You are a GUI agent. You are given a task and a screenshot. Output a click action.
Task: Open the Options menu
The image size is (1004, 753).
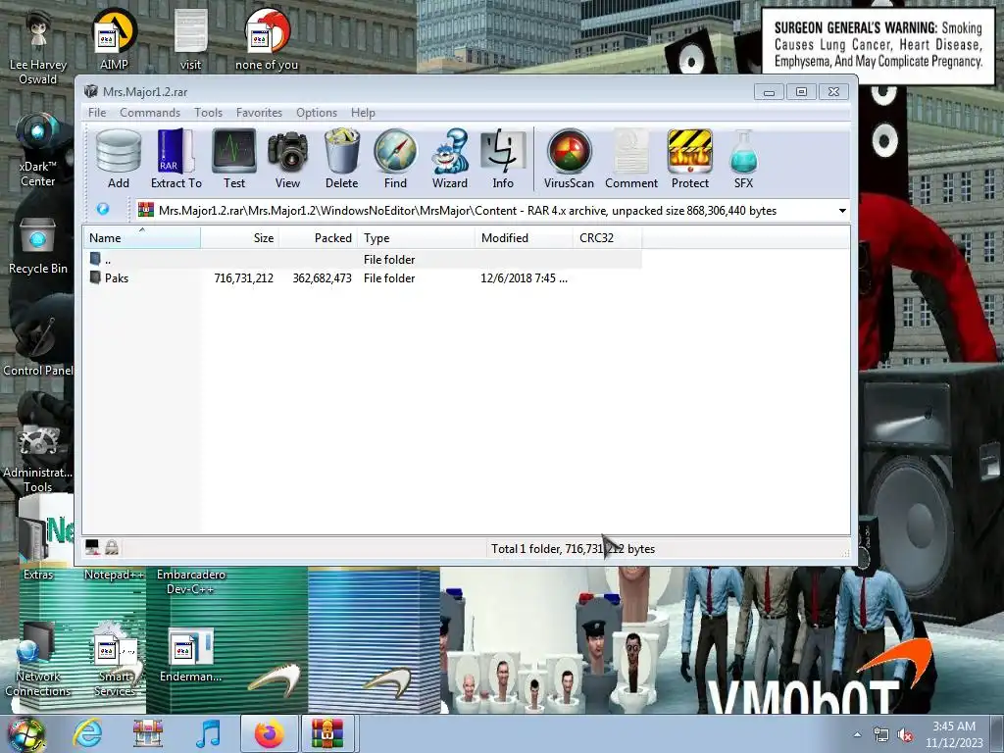(x=317, y=113)
